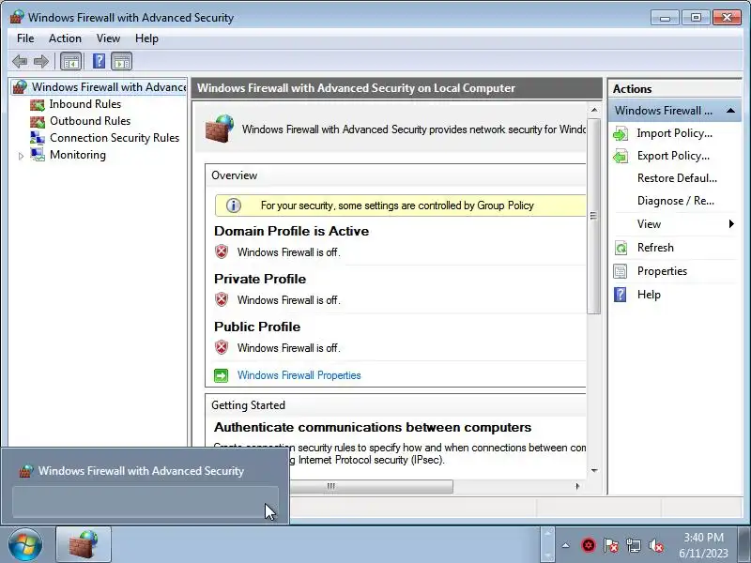Viewport: 751px width, 563px height.
Task: Click the 'Getting Started' section header
Action: coord(248,405)
